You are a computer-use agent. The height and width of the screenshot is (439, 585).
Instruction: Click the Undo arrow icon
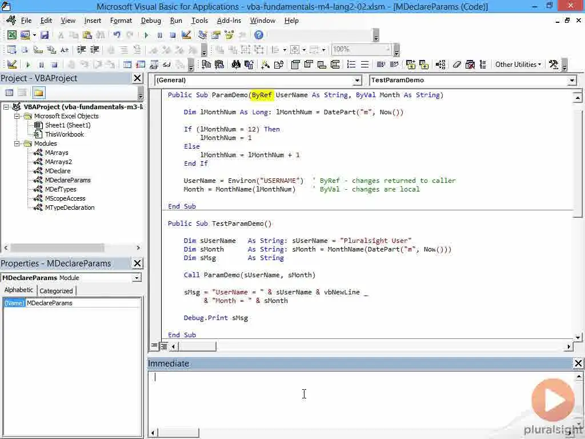click(117, 35)
